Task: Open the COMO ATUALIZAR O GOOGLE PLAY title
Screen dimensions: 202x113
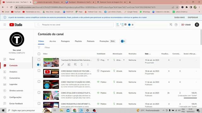Action: pyautogui.click(x=76, y=93)
